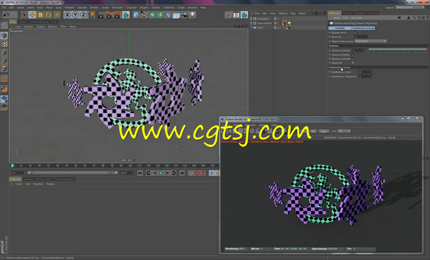The height and width of the screenshot is (260, 430).
Task: Go to start of animation
Action: pos(140,173)
